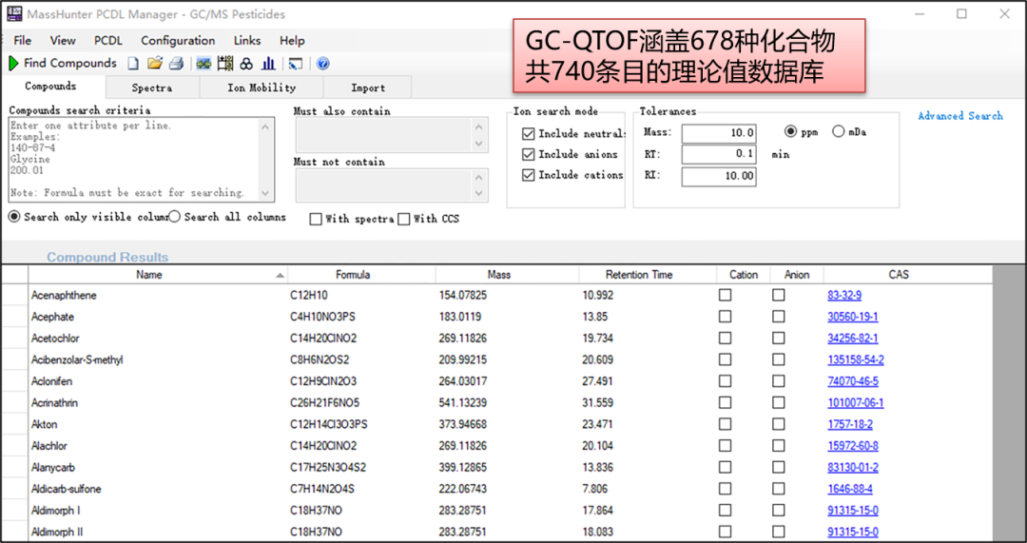Sort by the Mass column header

[x=508, y=275]
